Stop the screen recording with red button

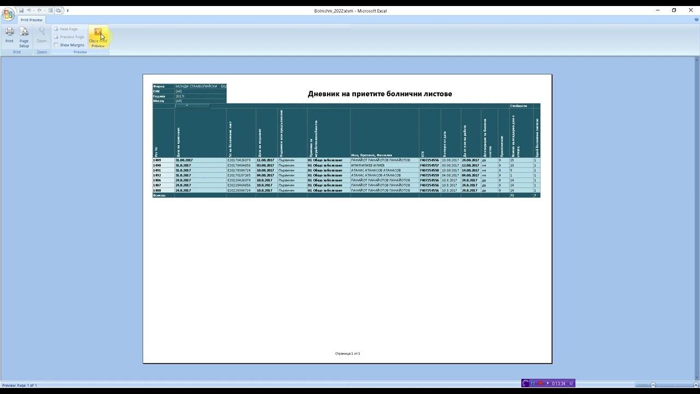click(x=540, y=383)
